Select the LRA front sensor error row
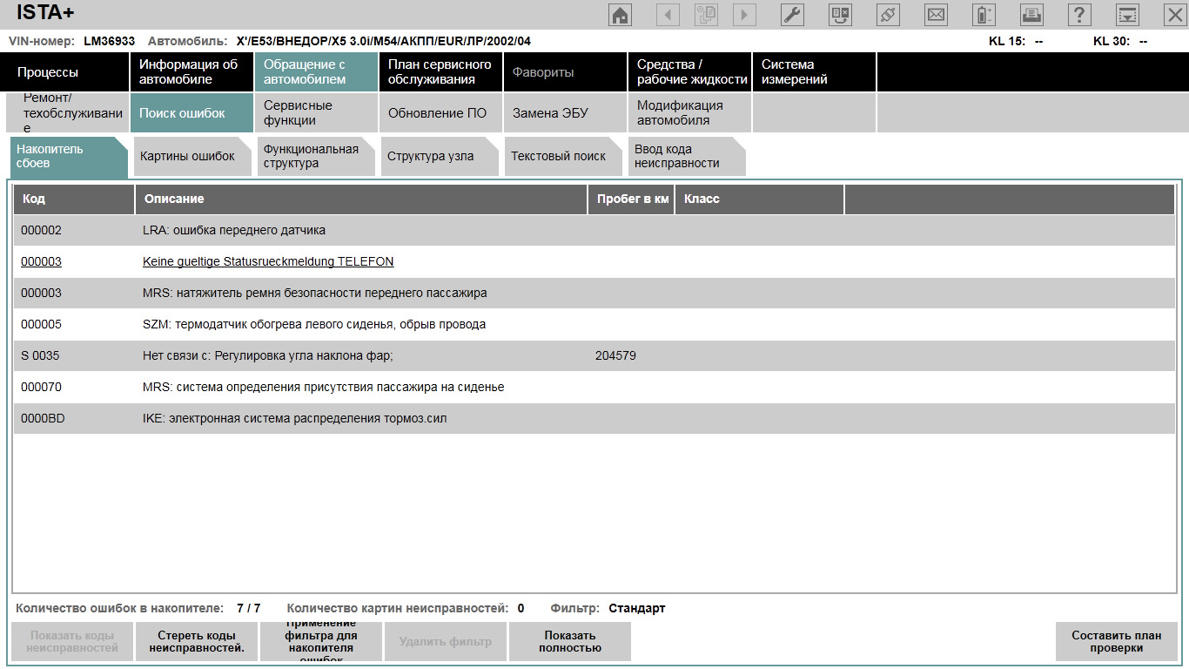 point(594,231)
